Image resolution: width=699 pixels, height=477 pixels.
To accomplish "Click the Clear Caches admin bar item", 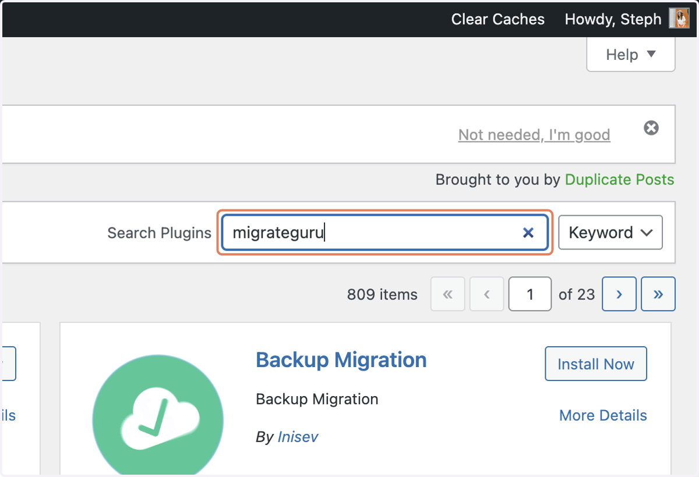I will pyautogui.click(x=497, y=19).
